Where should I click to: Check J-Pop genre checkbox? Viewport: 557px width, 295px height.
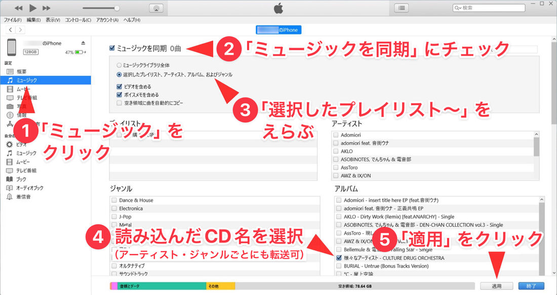coord(114,217)
